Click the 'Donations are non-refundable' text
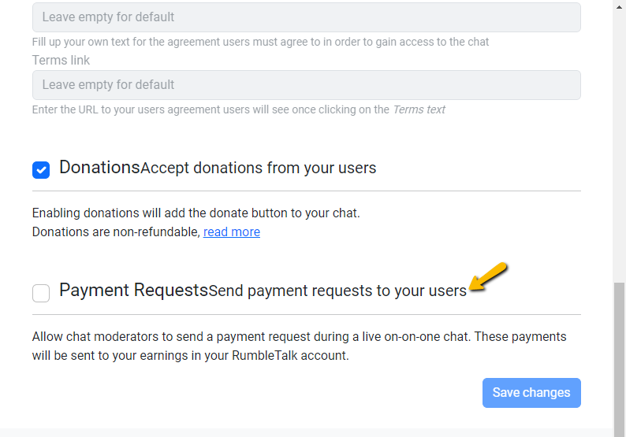This screenshot has height=437, width=626. click(116, 232)
